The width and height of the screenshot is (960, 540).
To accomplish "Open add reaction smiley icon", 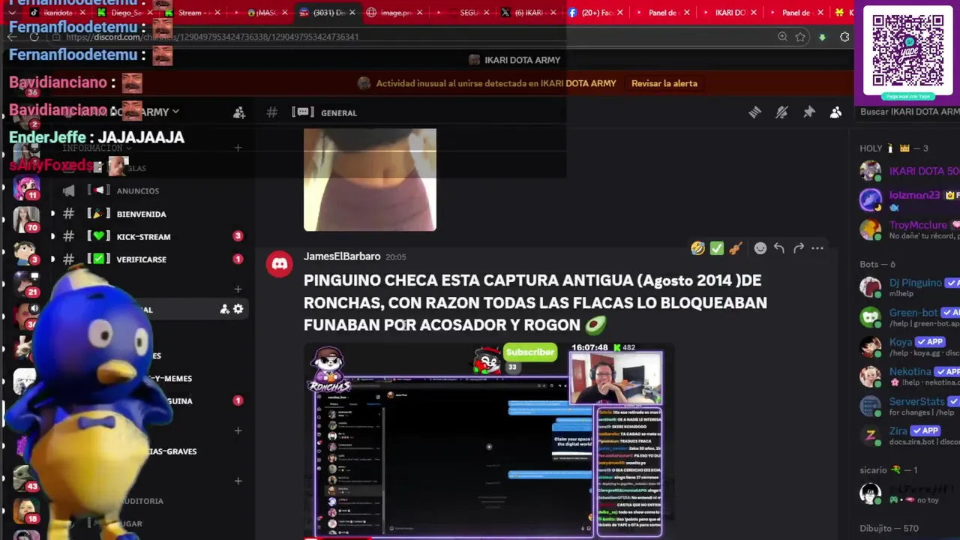I will click(760, 248).
